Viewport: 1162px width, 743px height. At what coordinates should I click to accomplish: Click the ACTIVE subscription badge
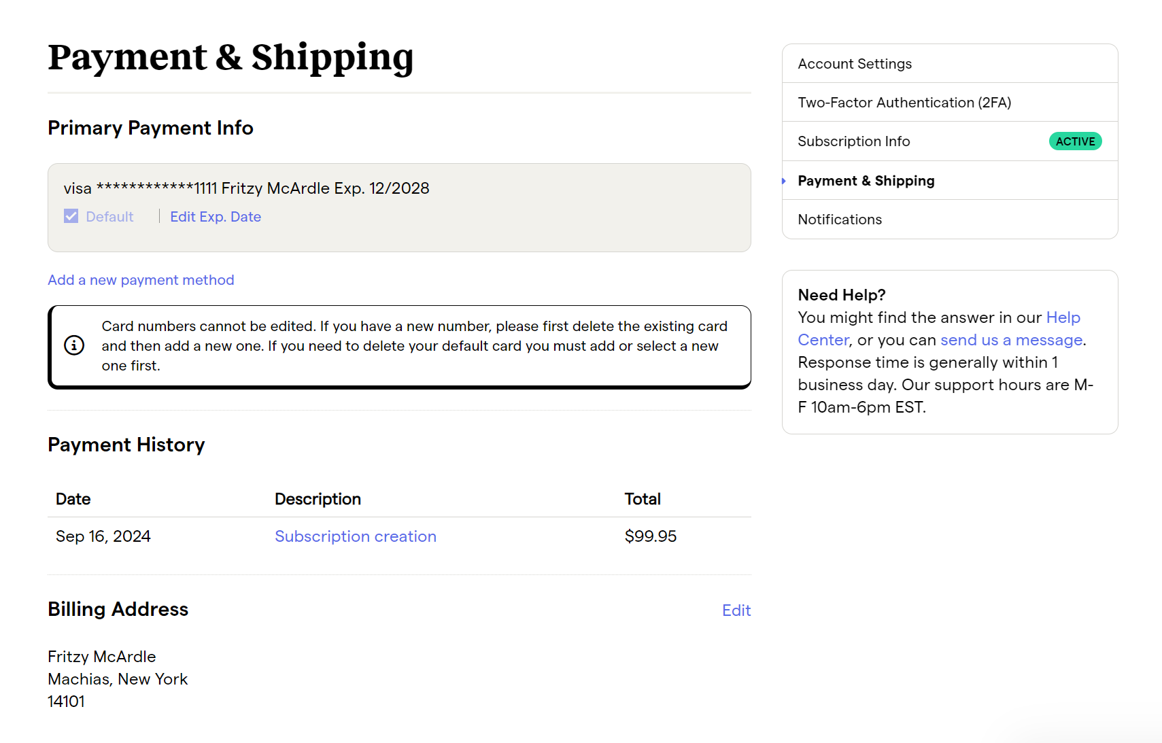(x=1075, y=141)
